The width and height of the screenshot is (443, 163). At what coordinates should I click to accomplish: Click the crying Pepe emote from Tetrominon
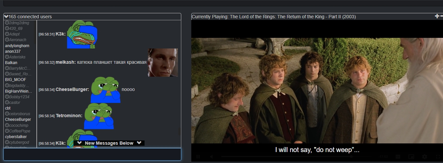[99, 116]
